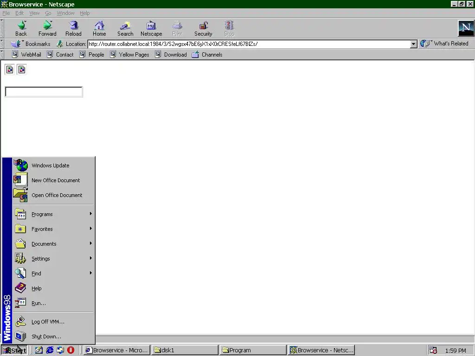Viewport: 475px width, 356px height.
Task: Choose Shut Down... in Start menu
Action: 53,337
